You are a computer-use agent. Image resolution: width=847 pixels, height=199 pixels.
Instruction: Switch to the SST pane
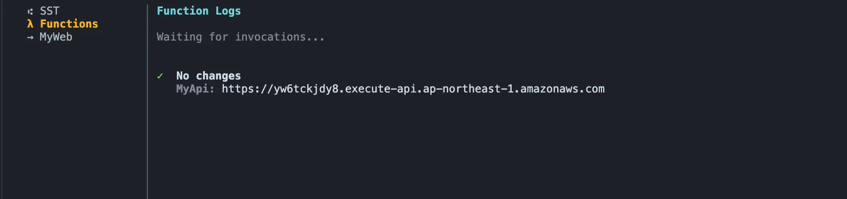pos(50,11)
